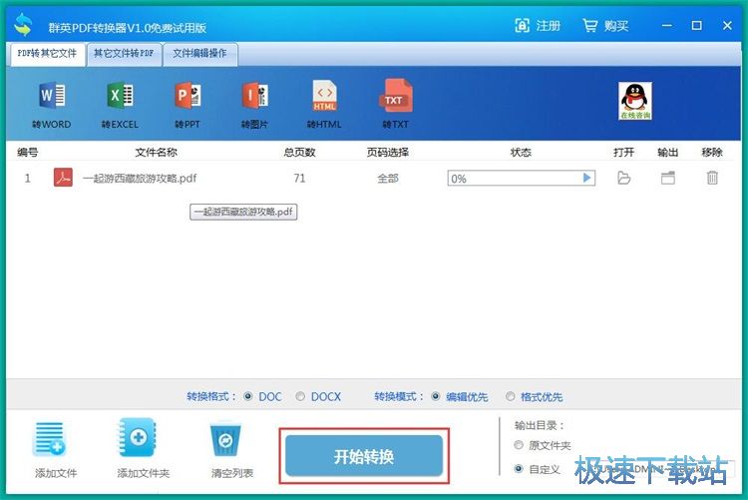
Task: Switch to the 其它文件转PDF tab
Action: [124, 54]
